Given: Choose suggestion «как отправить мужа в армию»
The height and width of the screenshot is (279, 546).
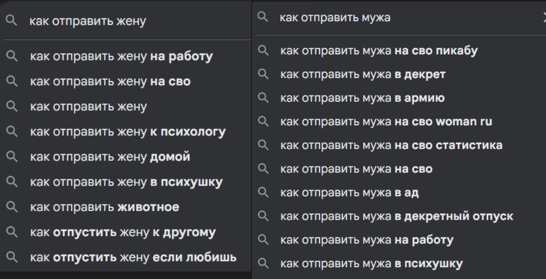Looking at the screenshot, I should [x=362, y=98].
